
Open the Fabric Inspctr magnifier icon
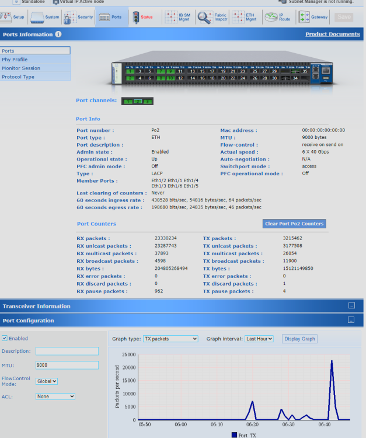point(205,18)
